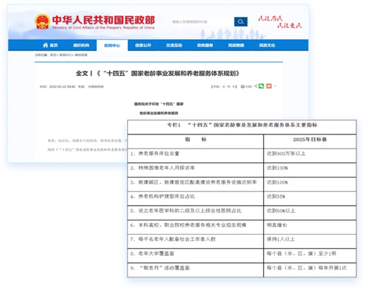365x289 pixels.
Task: Open the 交流互动 menu tab
Action: tap(174, 45)
